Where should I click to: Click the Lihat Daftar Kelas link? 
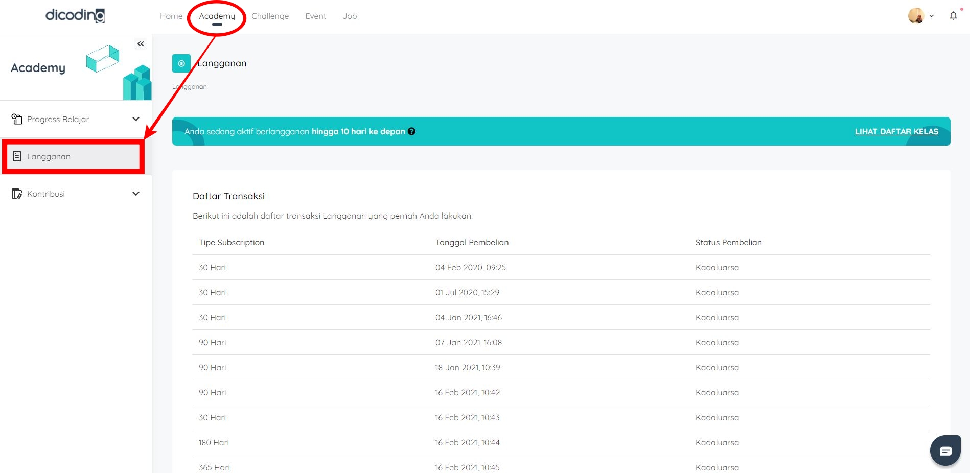pos(896,131)
